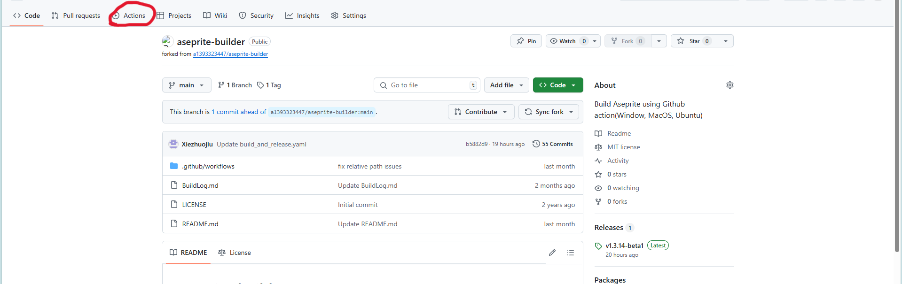Click the .github/workflows folder icon
The height and width of the screenshot is (284, 902).
(174, 166)
